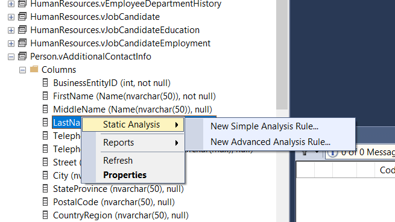The height and width of the screenshot is (222, 395).
Task: Select the BusinessEntityID (int, not null) column
Action: (x=112, y=83)
